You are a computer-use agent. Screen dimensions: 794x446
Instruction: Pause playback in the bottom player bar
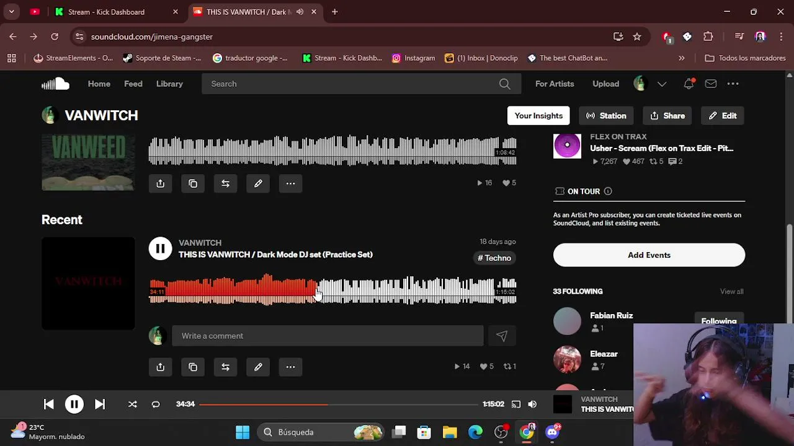74,404
